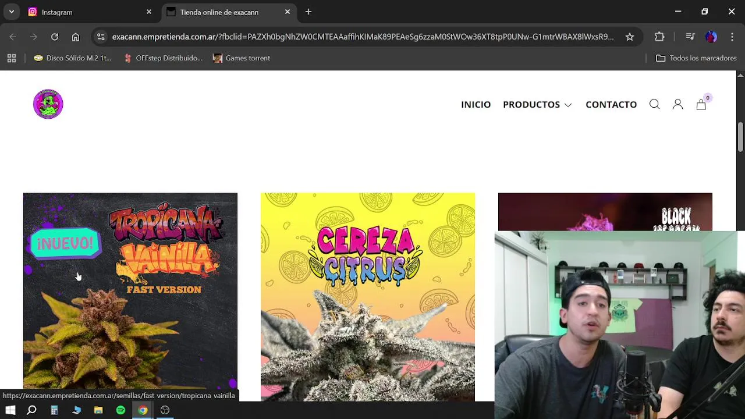
Task: Open the Todos los marcadores folder
Action: pyautogui.click(x=696, y=58)
